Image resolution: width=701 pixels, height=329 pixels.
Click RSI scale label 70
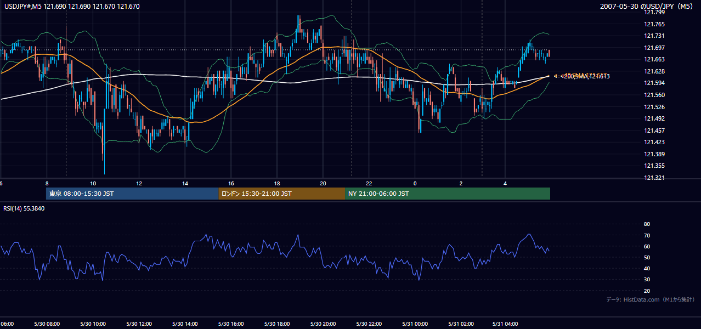coord(647,235)
